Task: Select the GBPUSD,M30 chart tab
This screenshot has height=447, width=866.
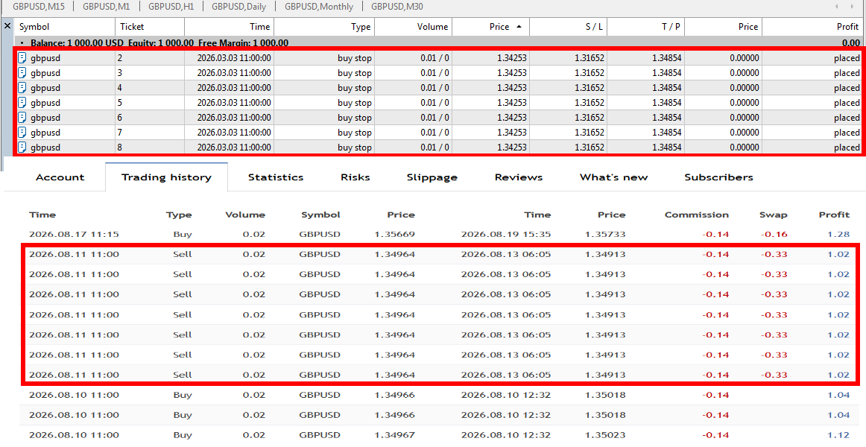Action: pyautogui.click(x=397, y=7)
